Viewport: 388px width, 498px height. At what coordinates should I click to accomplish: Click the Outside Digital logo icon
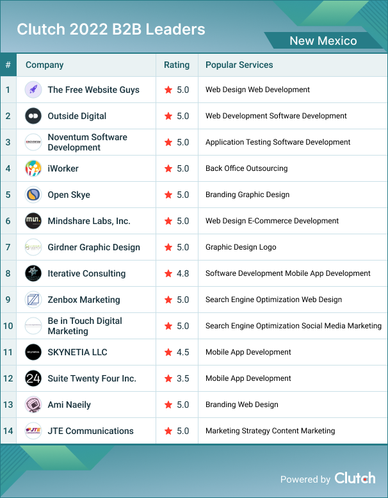click(x=33, y=116)
